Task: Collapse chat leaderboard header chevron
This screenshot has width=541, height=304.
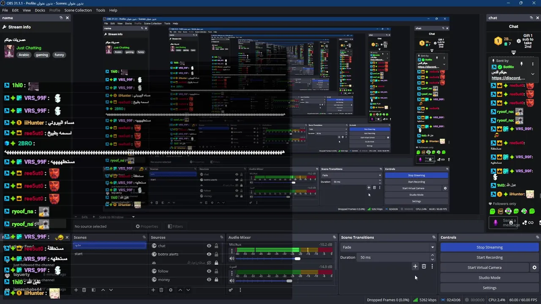Action: [x=514, y=52]
